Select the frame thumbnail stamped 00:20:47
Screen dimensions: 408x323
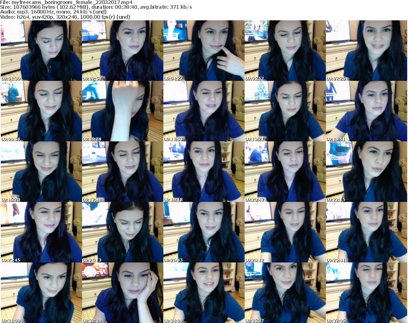[285, 172]
